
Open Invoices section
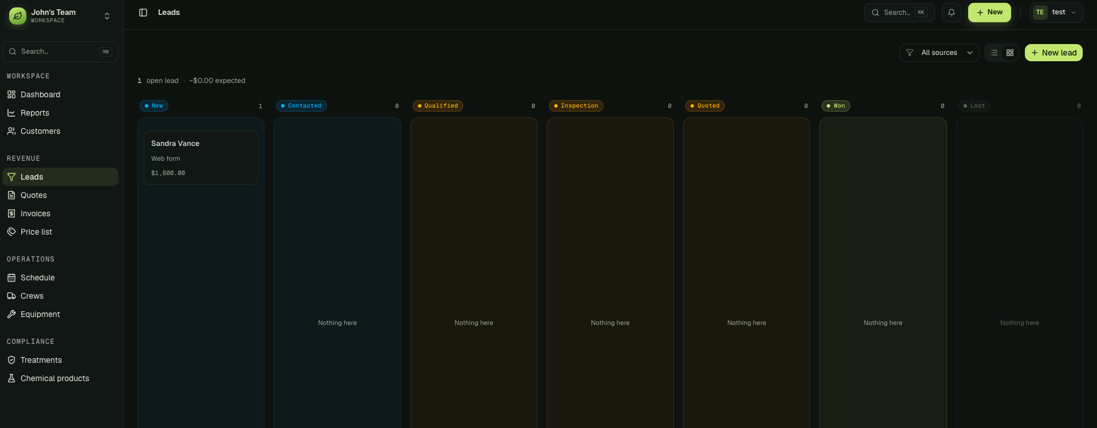coord(60,213)
